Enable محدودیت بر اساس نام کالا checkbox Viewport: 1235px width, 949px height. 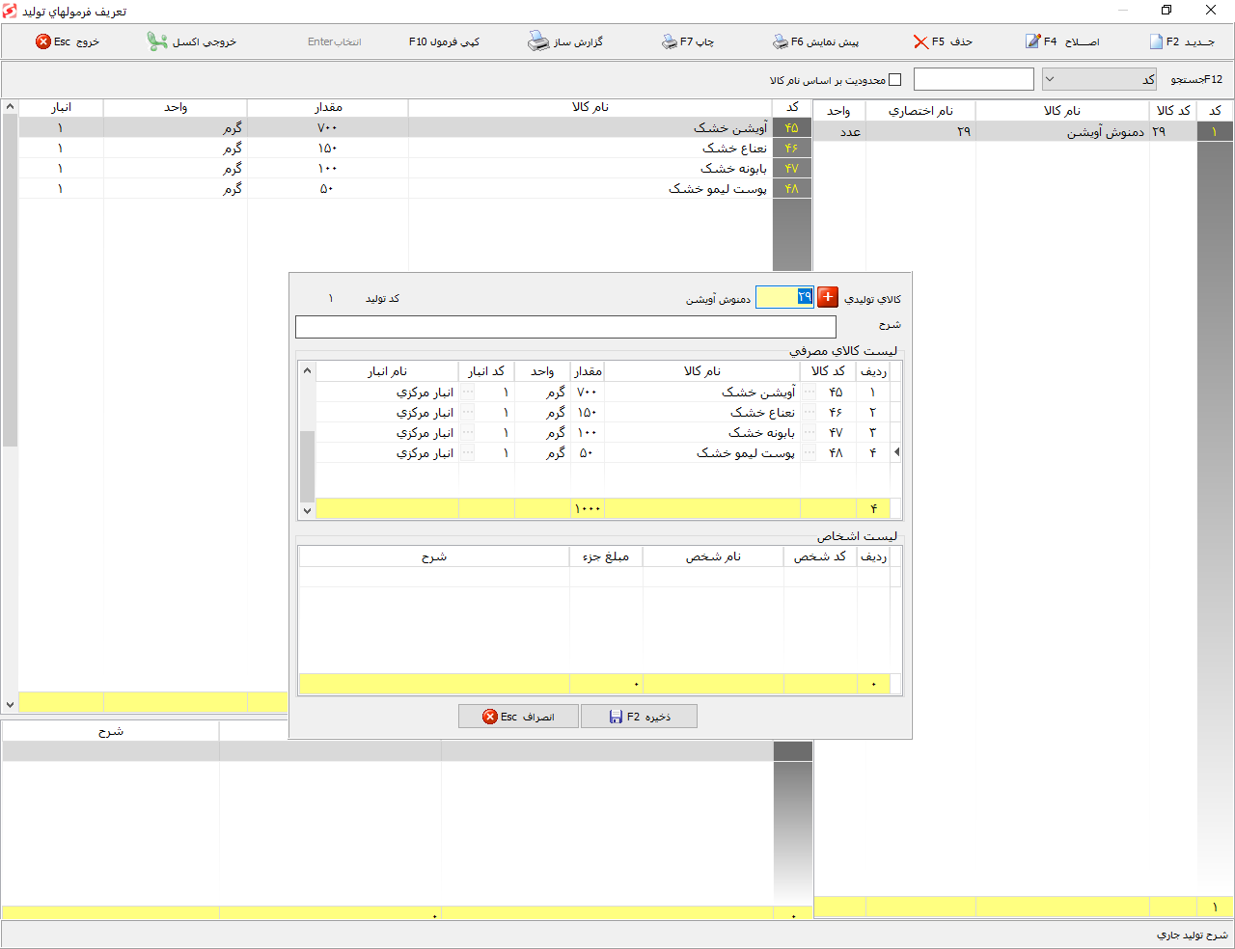[x=895, y=80]
